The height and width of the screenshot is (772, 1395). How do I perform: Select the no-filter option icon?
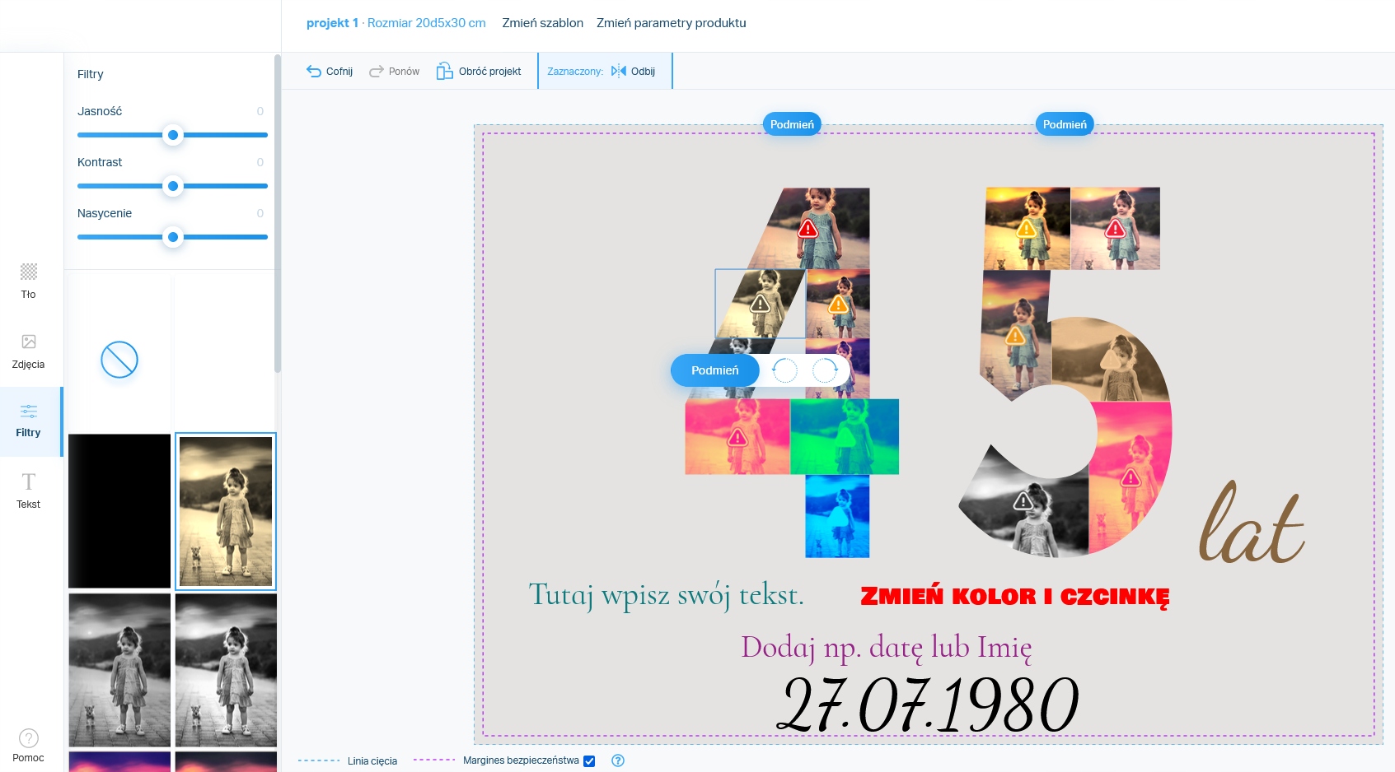tap(119, 360)
